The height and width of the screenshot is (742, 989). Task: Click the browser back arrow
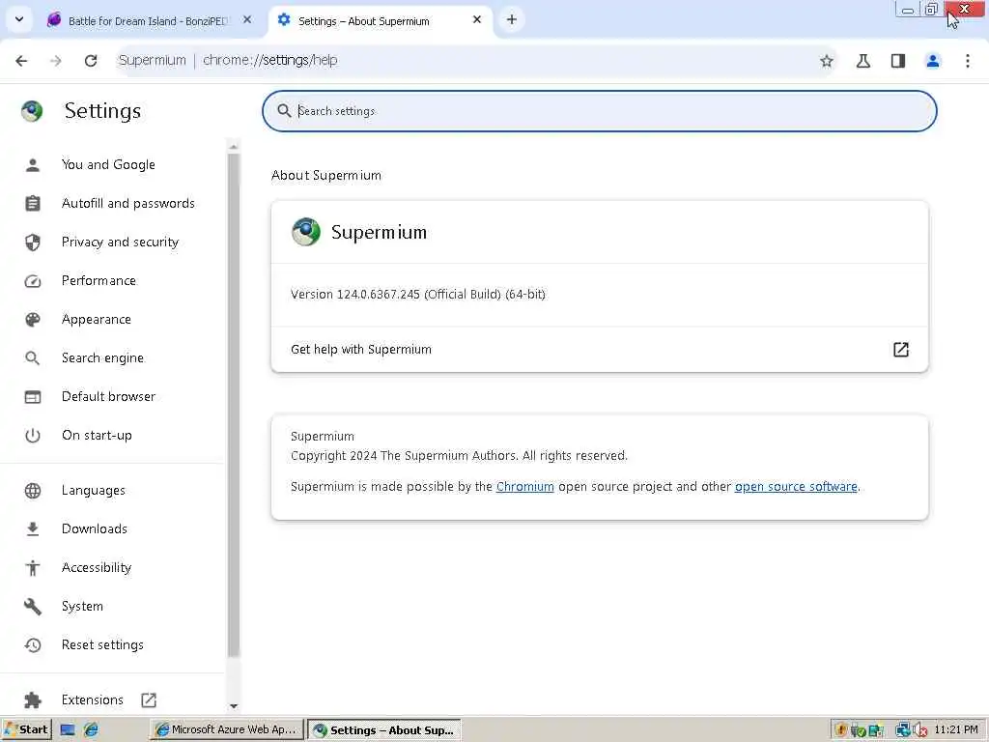(x=21, y=61)
